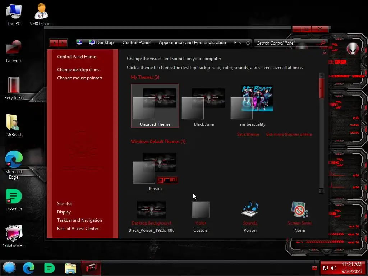Click the red notification tray icon
This screenshot has height=276, width=368.
point(315,268)
